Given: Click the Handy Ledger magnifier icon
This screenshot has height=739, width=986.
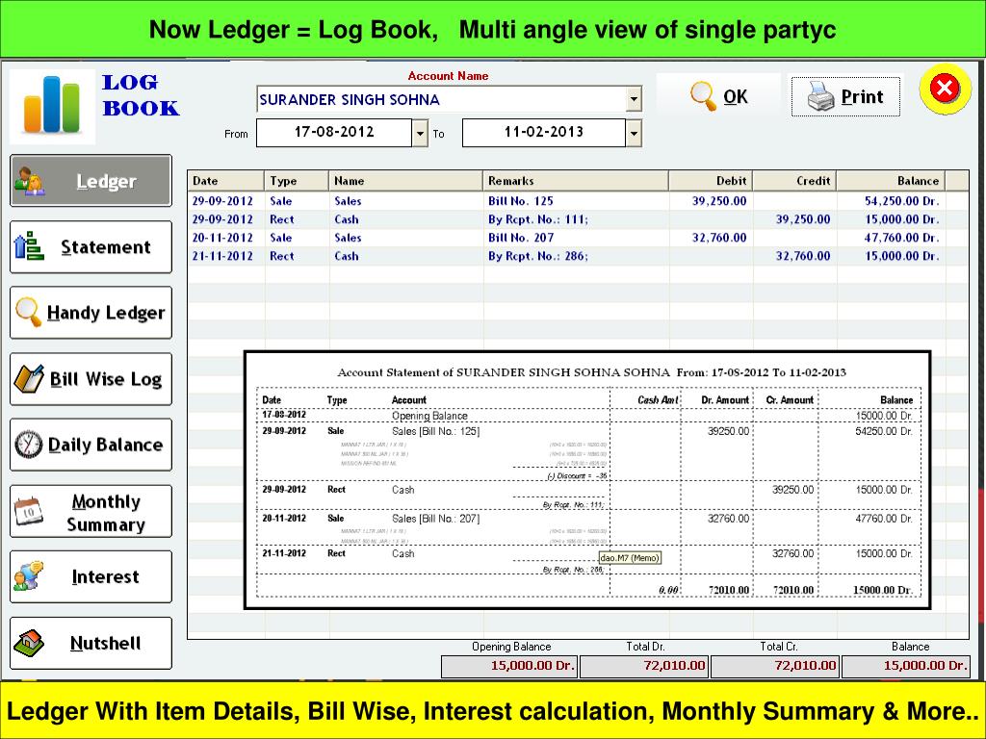Looking at the screenshot, I should coord(28,313).
